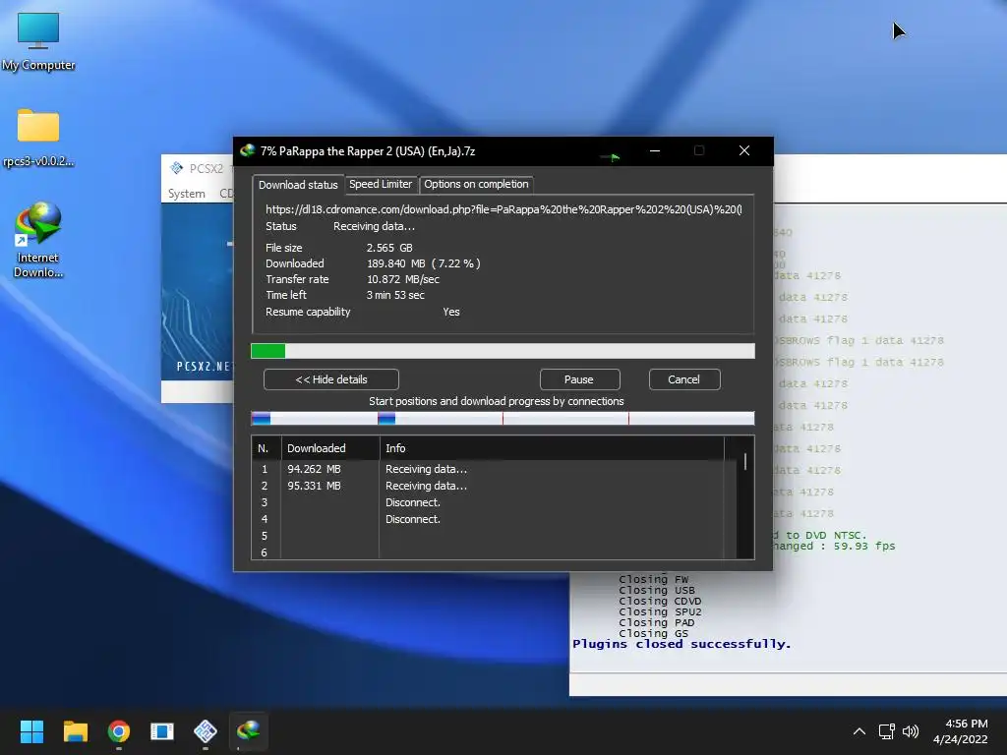Click Status Receiving data text
This screenshot has width=1007, height=755.
[374, 227]
